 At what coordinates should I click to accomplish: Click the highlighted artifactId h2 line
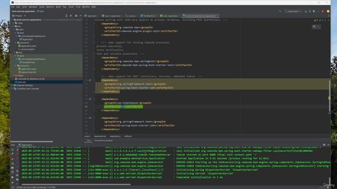click(123, 107)
